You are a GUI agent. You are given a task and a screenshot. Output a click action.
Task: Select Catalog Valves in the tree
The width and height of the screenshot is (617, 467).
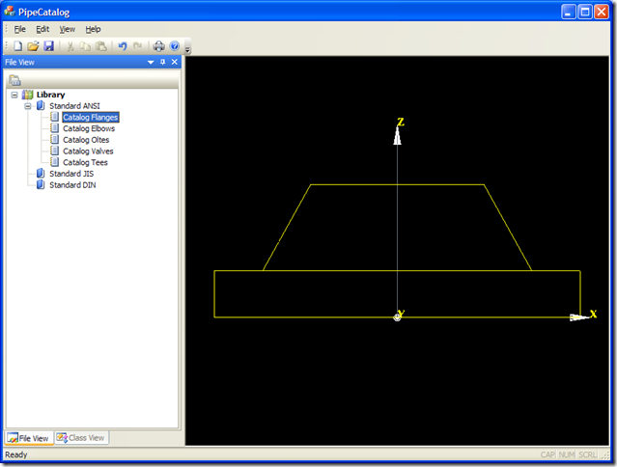coord(88,151)
